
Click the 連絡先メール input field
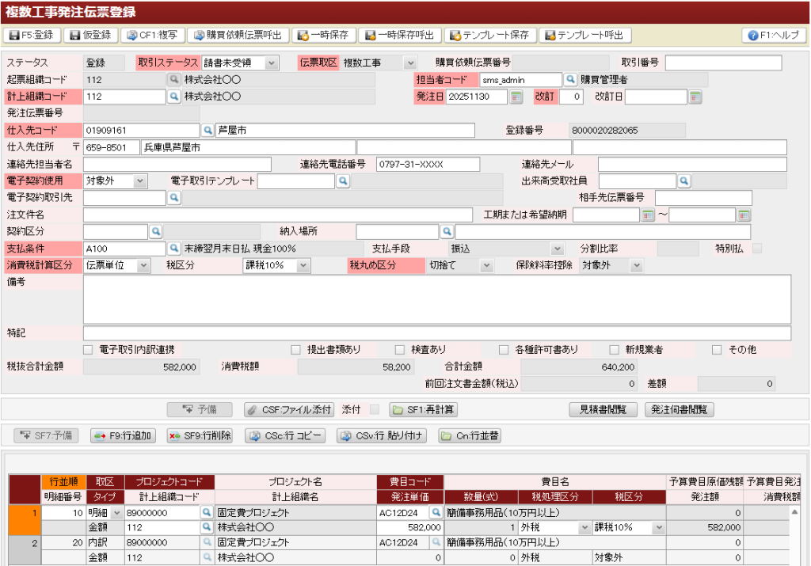coord(692,165)
